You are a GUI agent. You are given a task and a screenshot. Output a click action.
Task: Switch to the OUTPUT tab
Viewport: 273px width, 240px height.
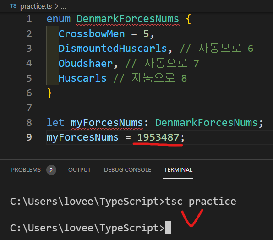pyautogui.click(x=79, y=169)
